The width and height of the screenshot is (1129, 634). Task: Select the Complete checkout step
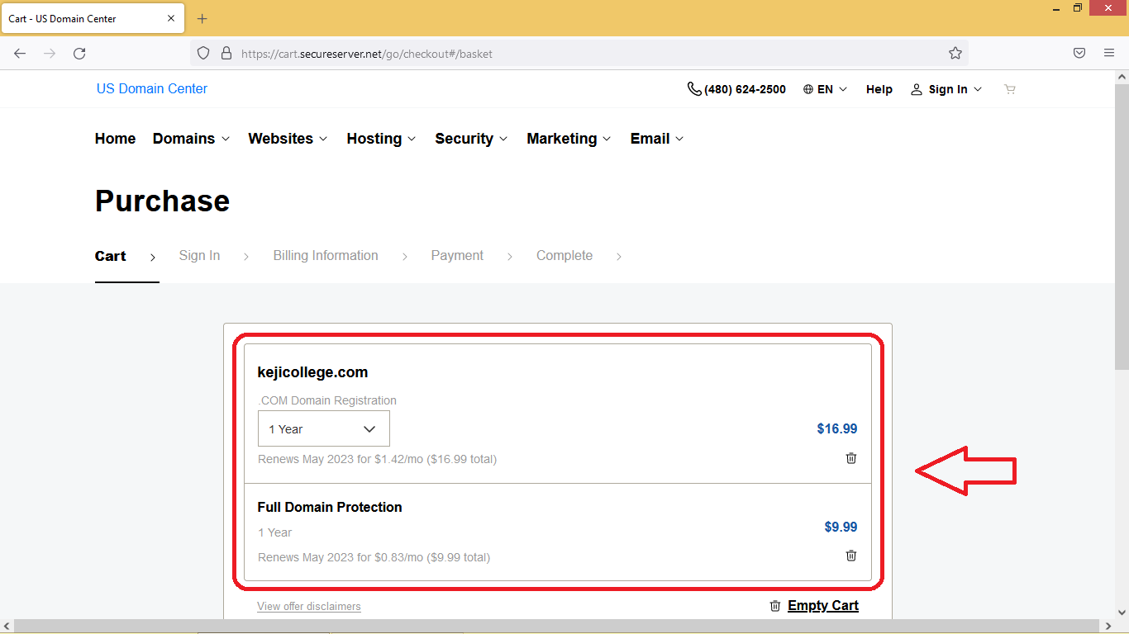click(x=564, y=256)
